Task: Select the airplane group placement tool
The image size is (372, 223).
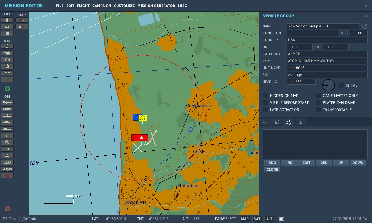Action: [7, 102]
